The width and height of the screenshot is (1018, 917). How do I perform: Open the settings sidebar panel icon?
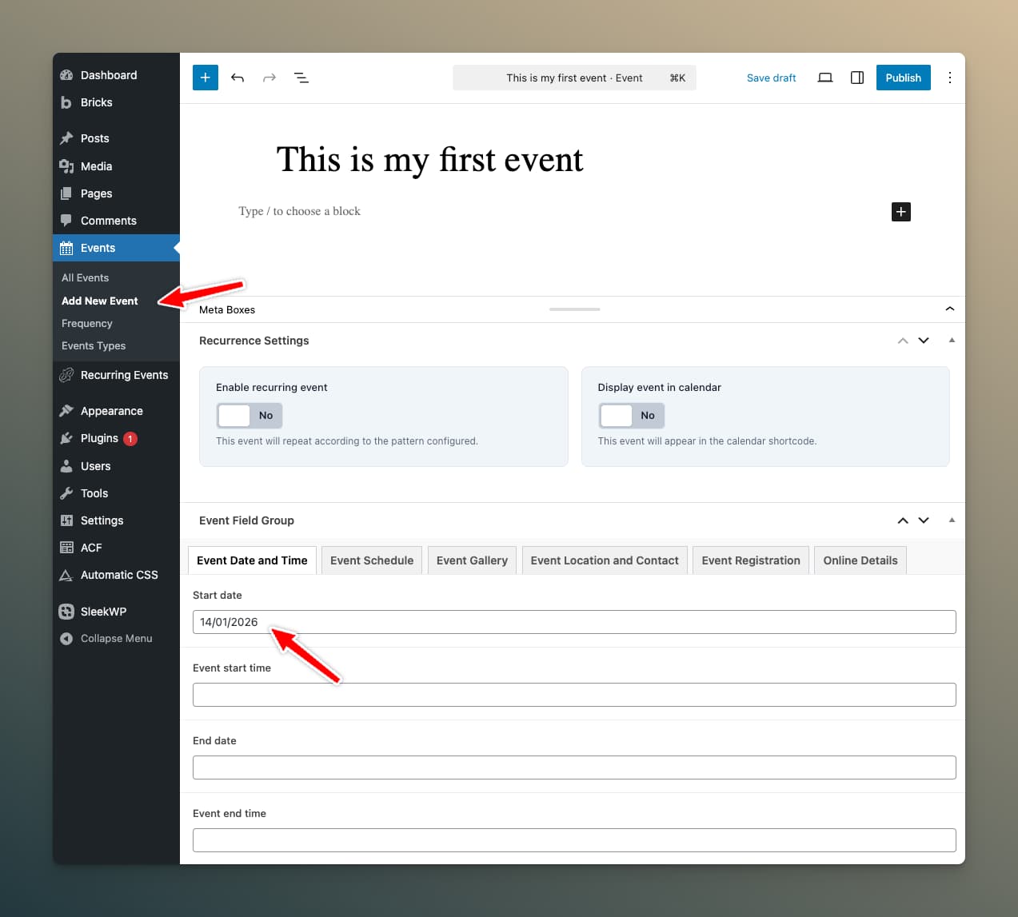click(856, 78)
